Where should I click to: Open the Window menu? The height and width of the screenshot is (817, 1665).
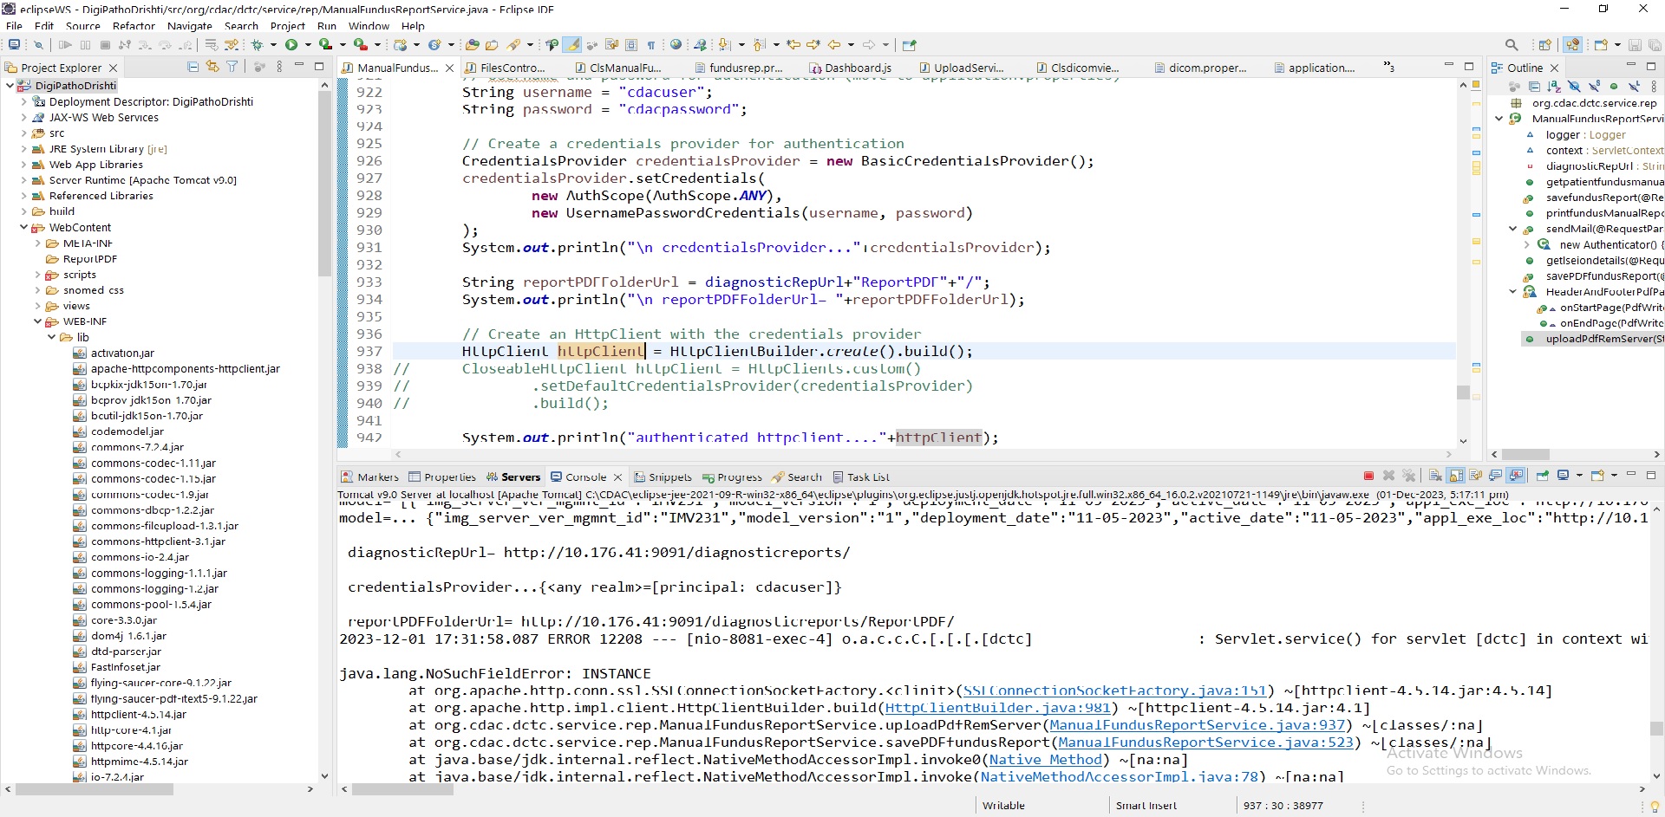369,26
